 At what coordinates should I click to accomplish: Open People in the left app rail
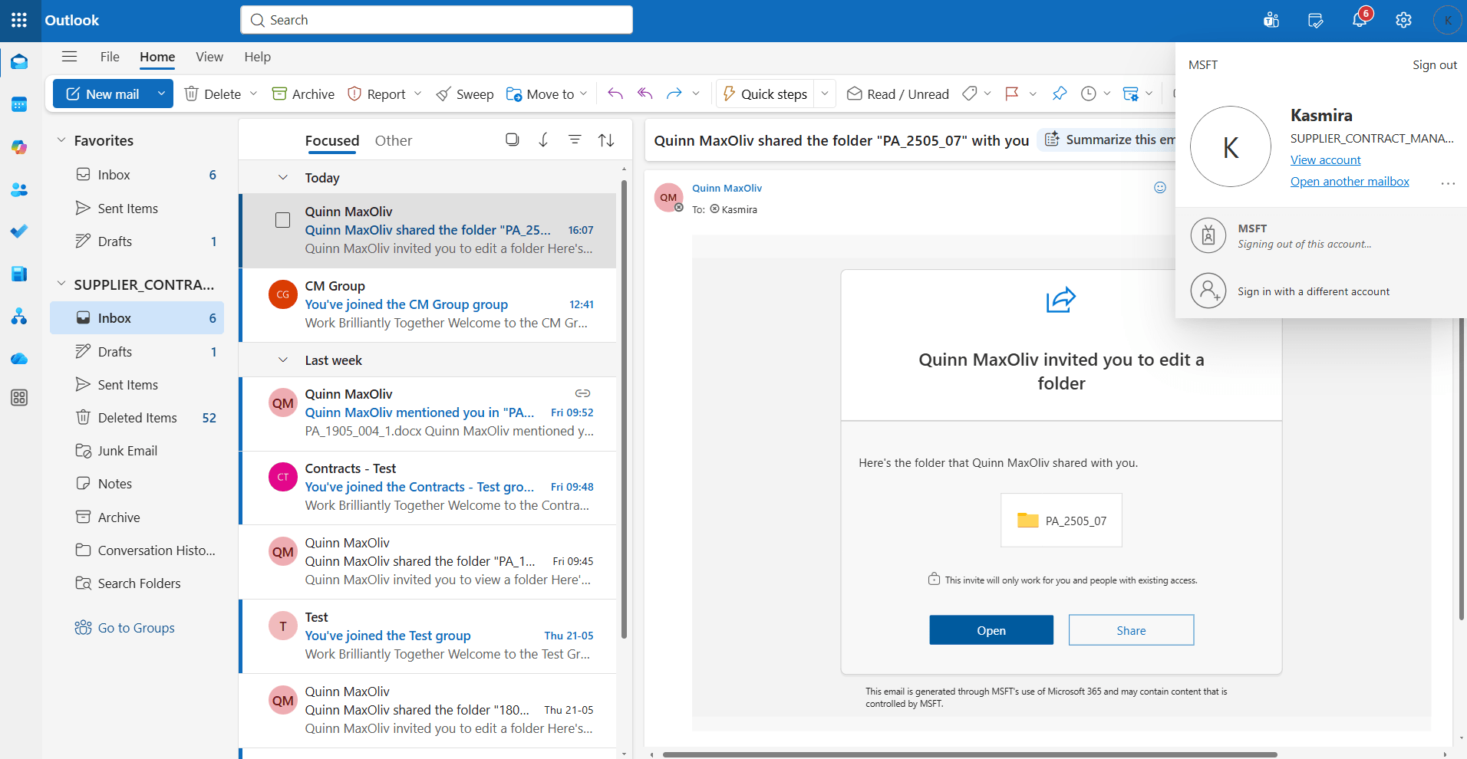click(x=19, y=189)
